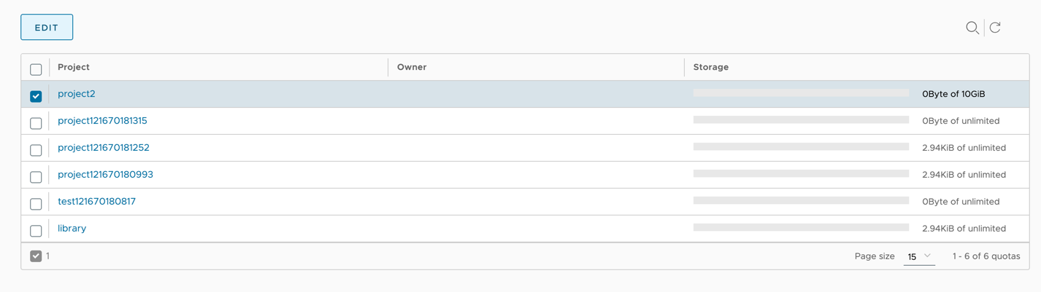Screen dimensions: 1041x292
Task: Select the library row checkbox
Action: click(x=36, y=231)
